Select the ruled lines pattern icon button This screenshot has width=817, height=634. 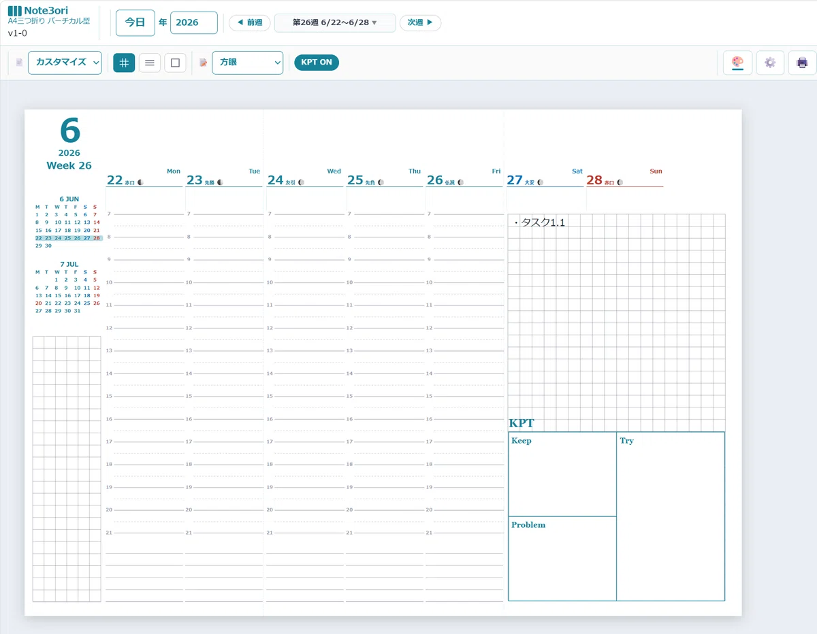point(150,63)
